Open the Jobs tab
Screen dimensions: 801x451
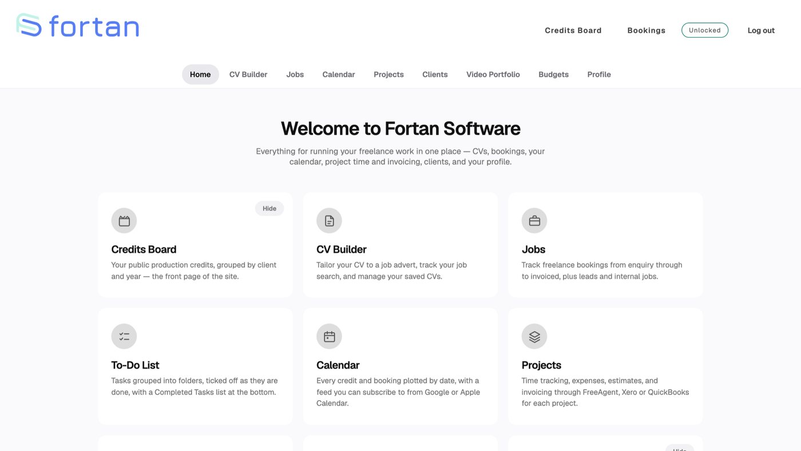pyautogui.click(x=295, y=74)
